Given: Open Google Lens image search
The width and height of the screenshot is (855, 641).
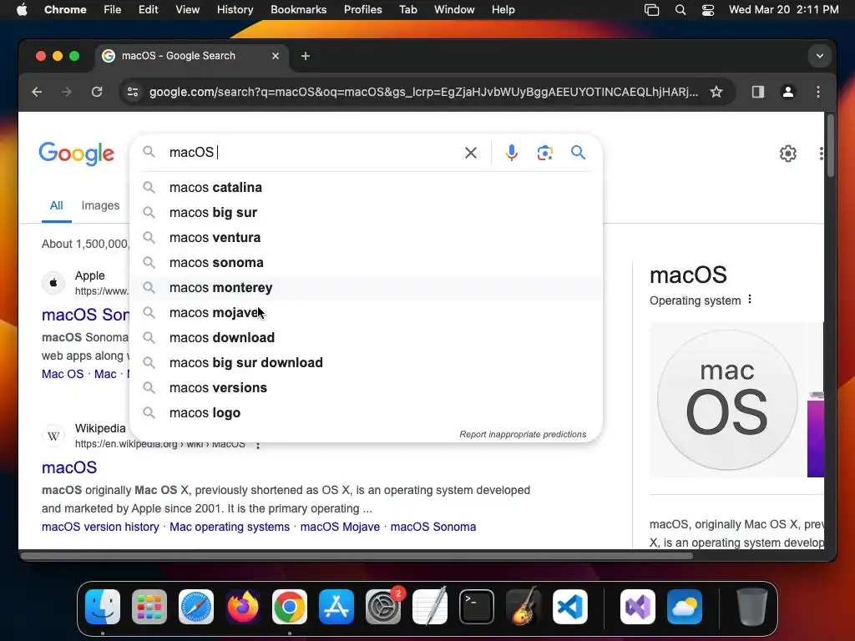Looking at the screenshot, I should pyautogui.click(x=544, y=153).
